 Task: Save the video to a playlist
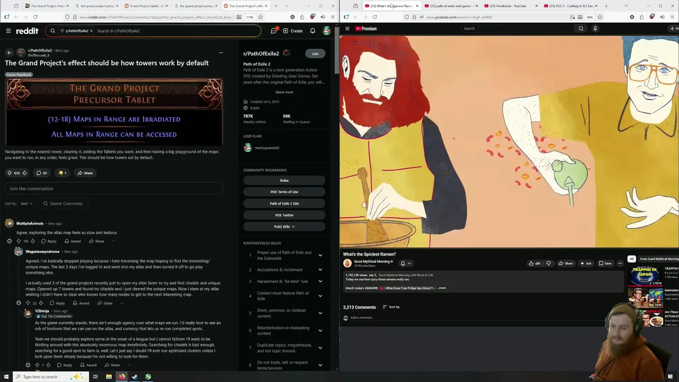[605, 263]
